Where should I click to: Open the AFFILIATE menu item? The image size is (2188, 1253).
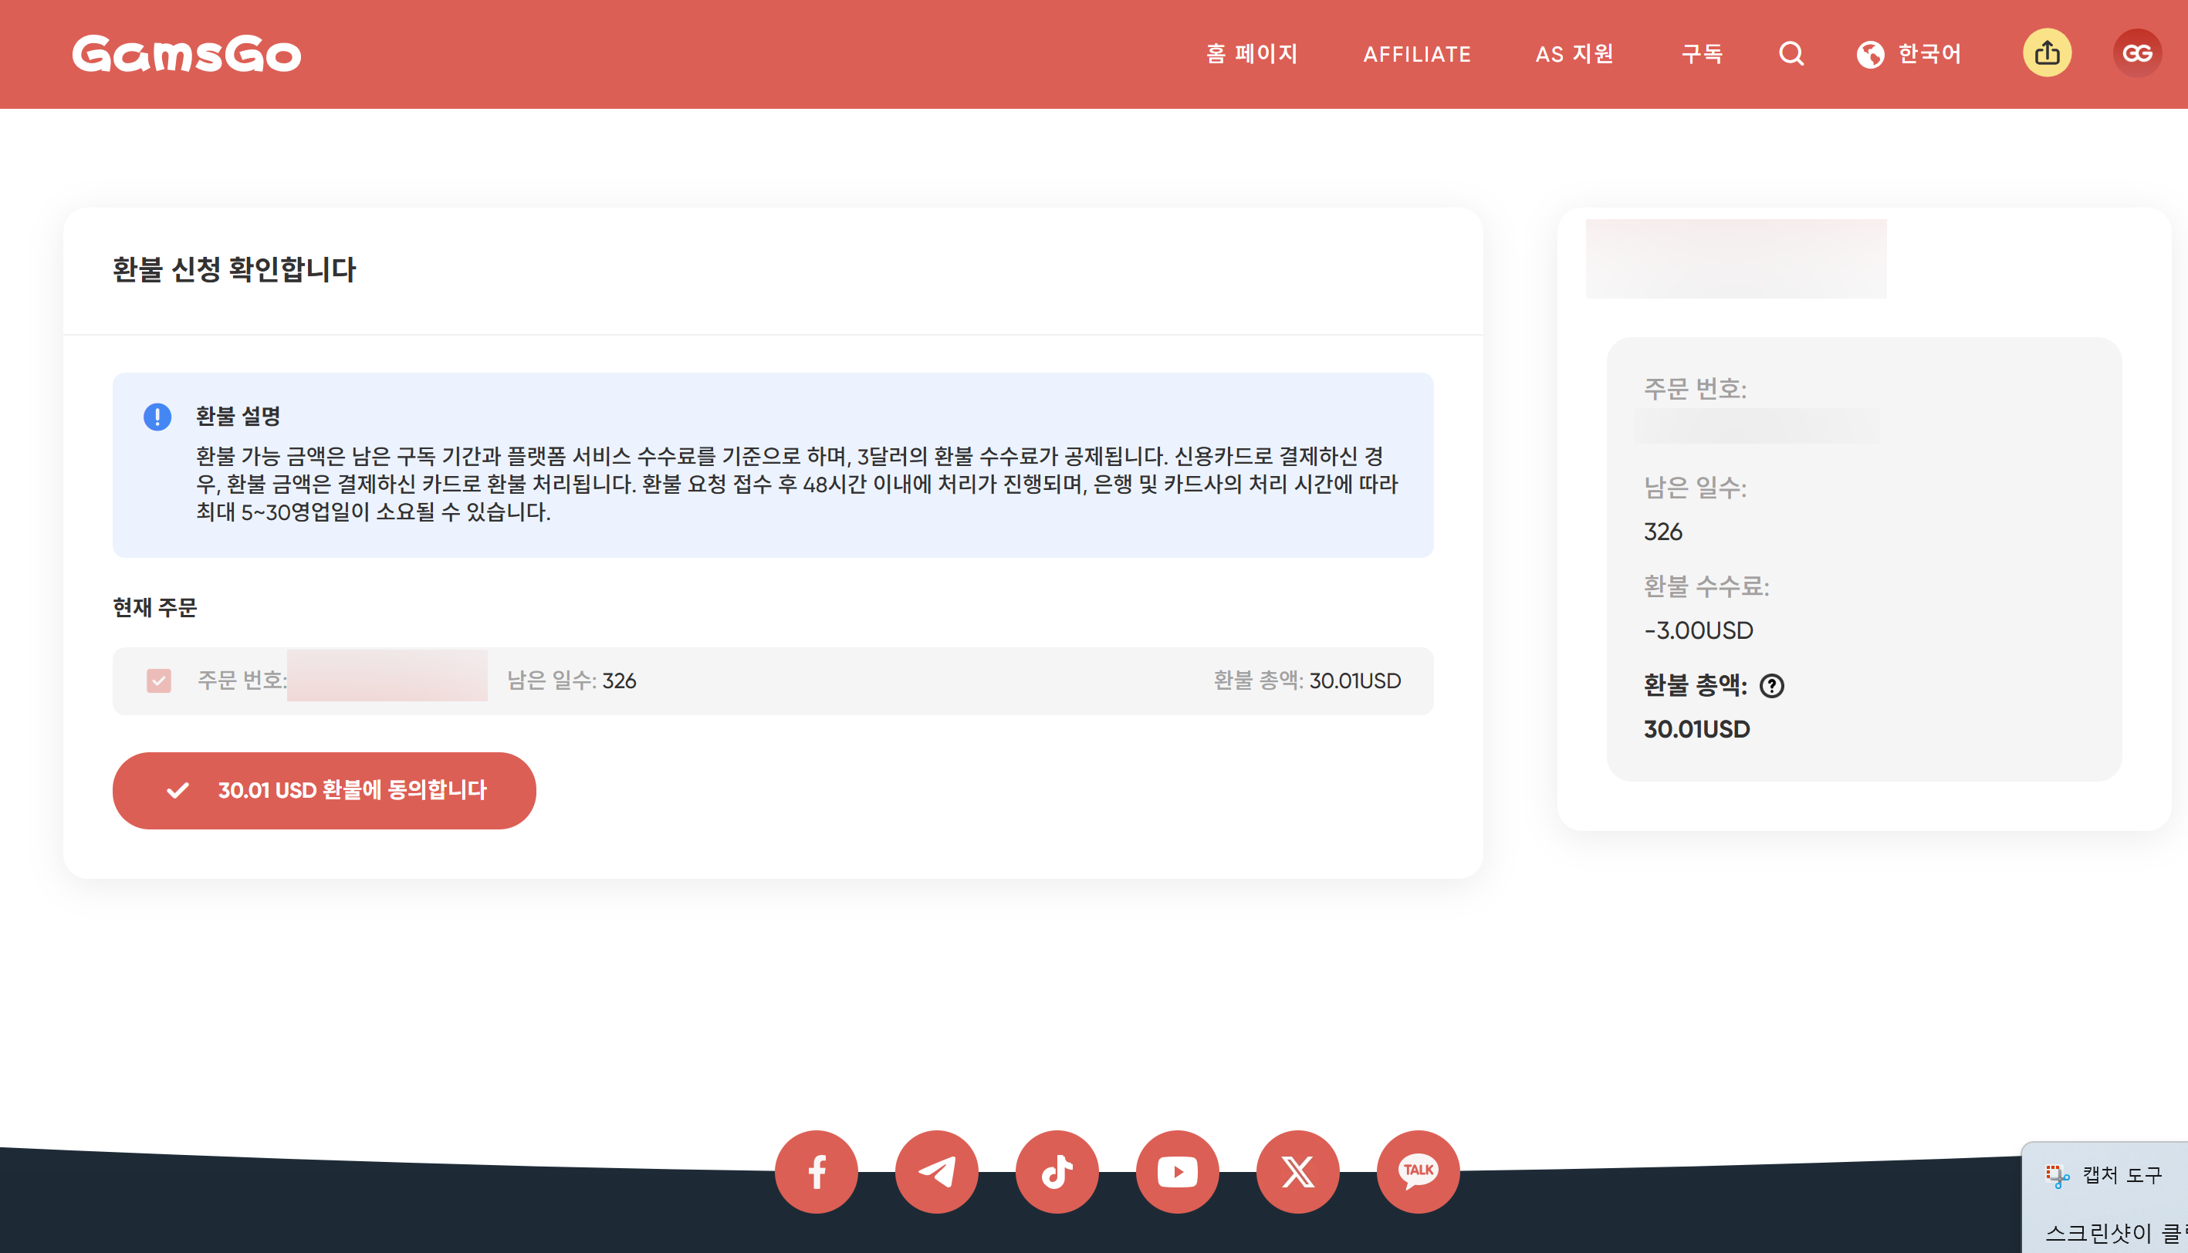1417,53
